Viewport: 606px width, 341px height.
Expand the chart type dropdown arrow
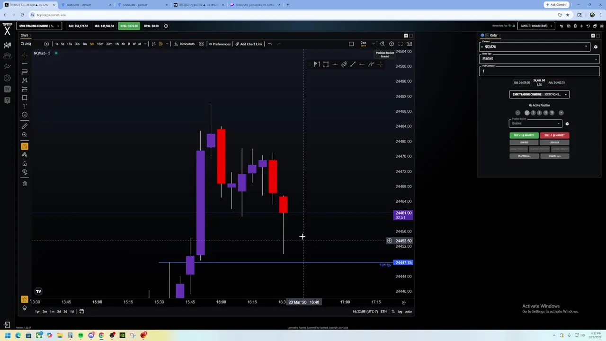click(167, 44)
